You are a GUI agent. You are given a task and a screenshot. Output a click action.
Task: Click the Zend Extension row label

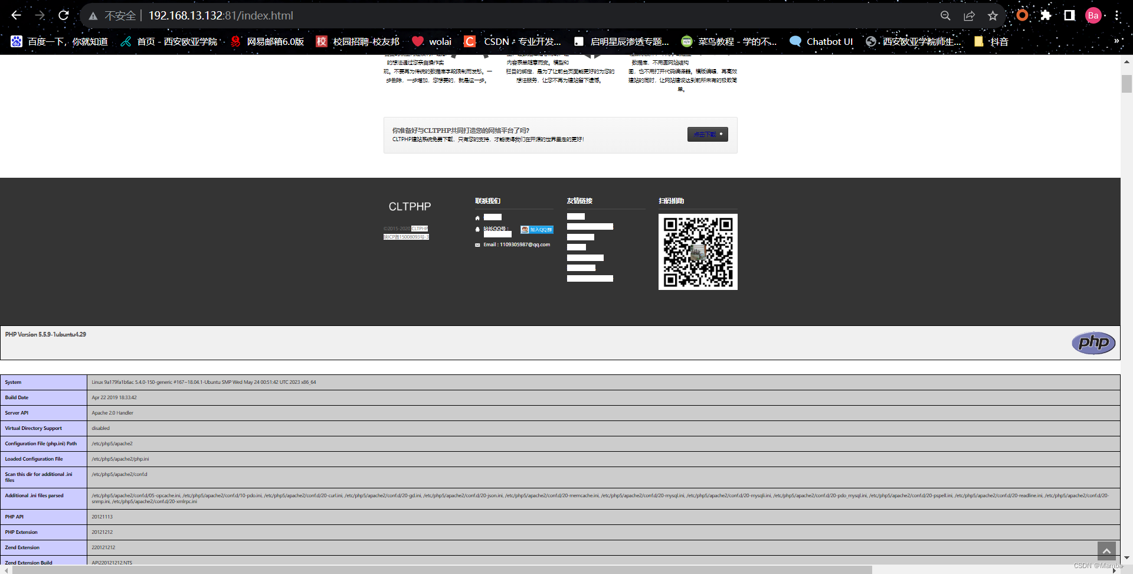22,547
